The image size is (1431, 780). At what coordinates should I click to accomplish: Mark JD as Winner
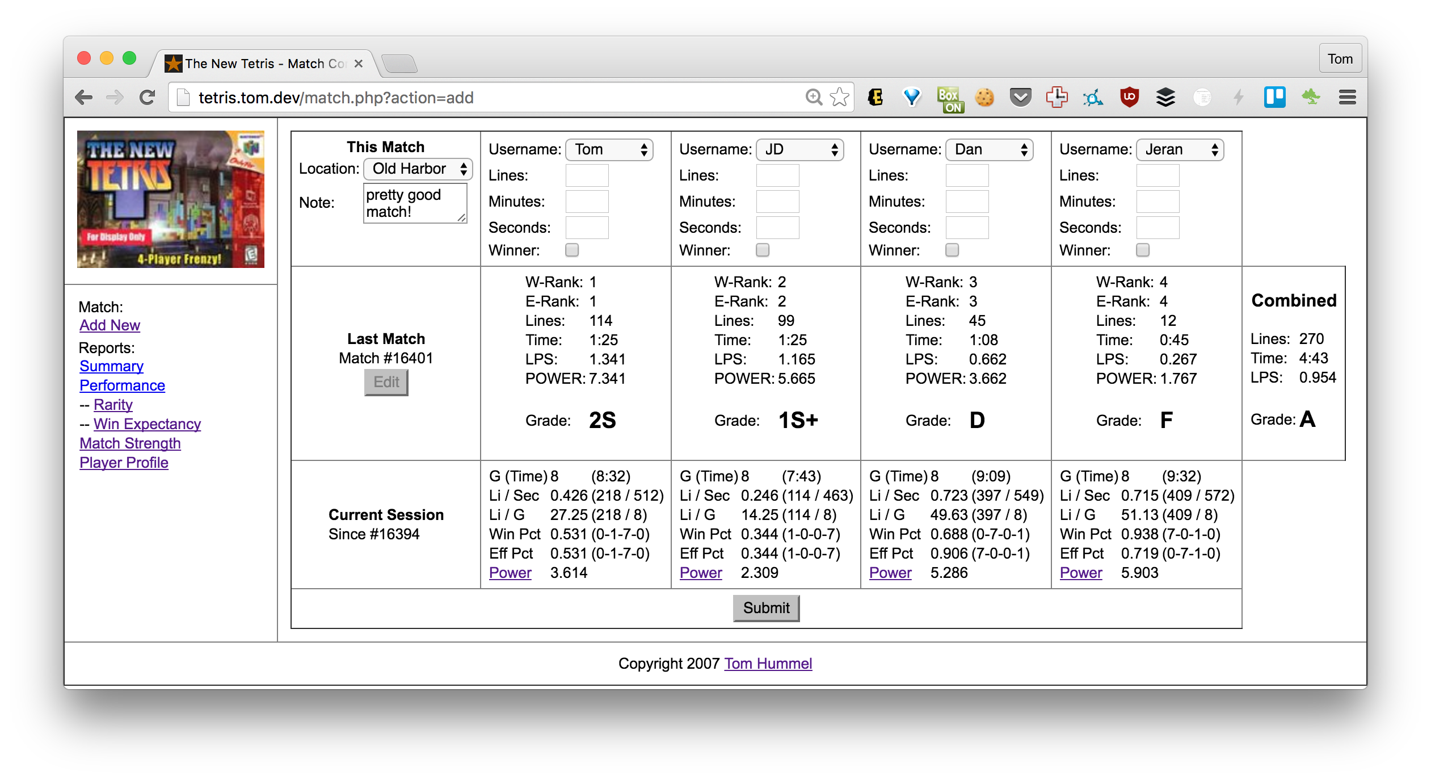click(x=763, y=250)
